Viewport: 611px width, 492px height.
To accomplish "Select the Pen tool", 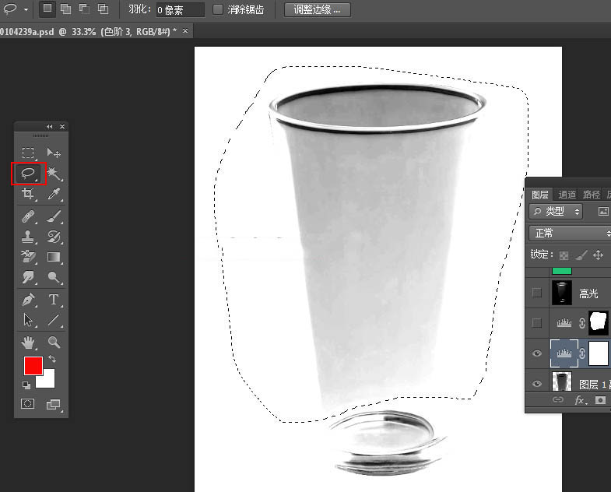I will coord(28,300).
